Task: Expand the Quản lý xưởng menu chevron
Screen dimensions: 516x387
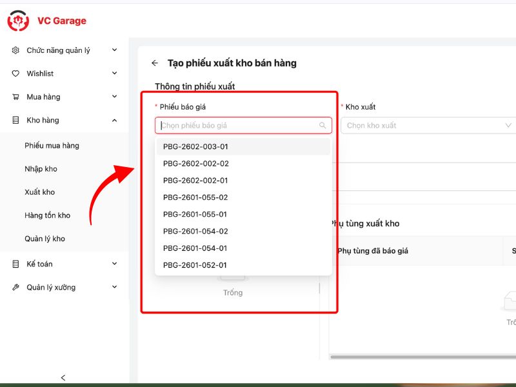Action: click(x=114, y=287)
